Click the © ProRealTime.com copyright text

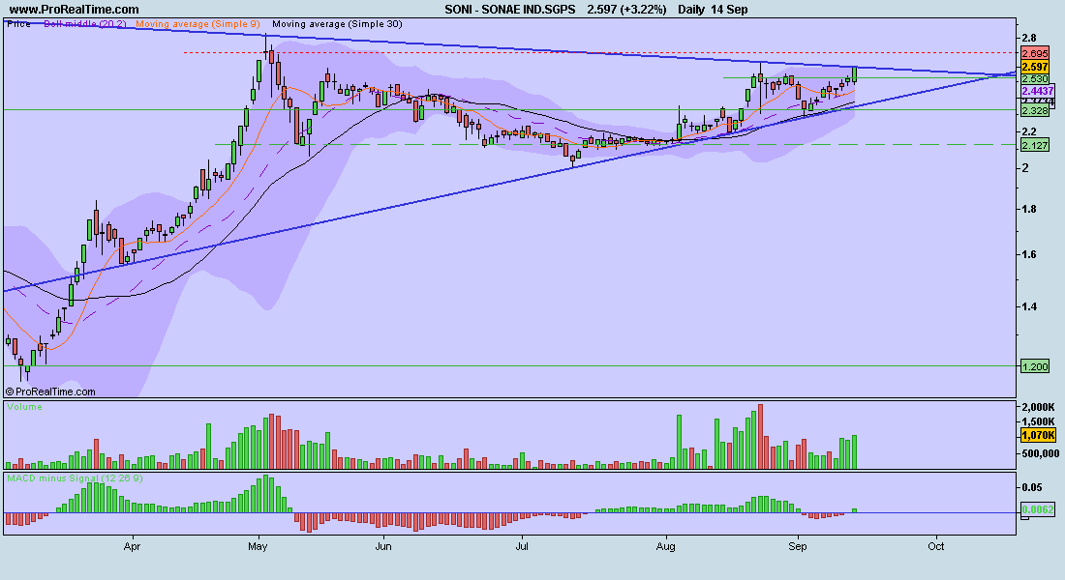click(x=50, y=391)
